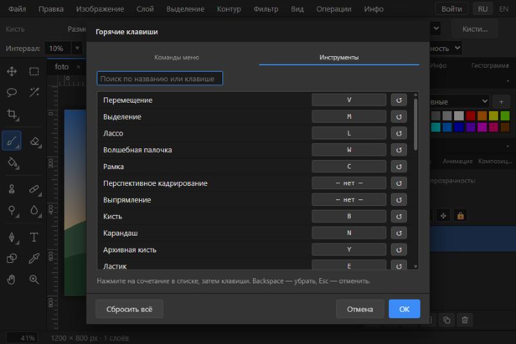Reset the Лассо shortcut to default
The image size is (516, 344).
(x=399, y=134)
